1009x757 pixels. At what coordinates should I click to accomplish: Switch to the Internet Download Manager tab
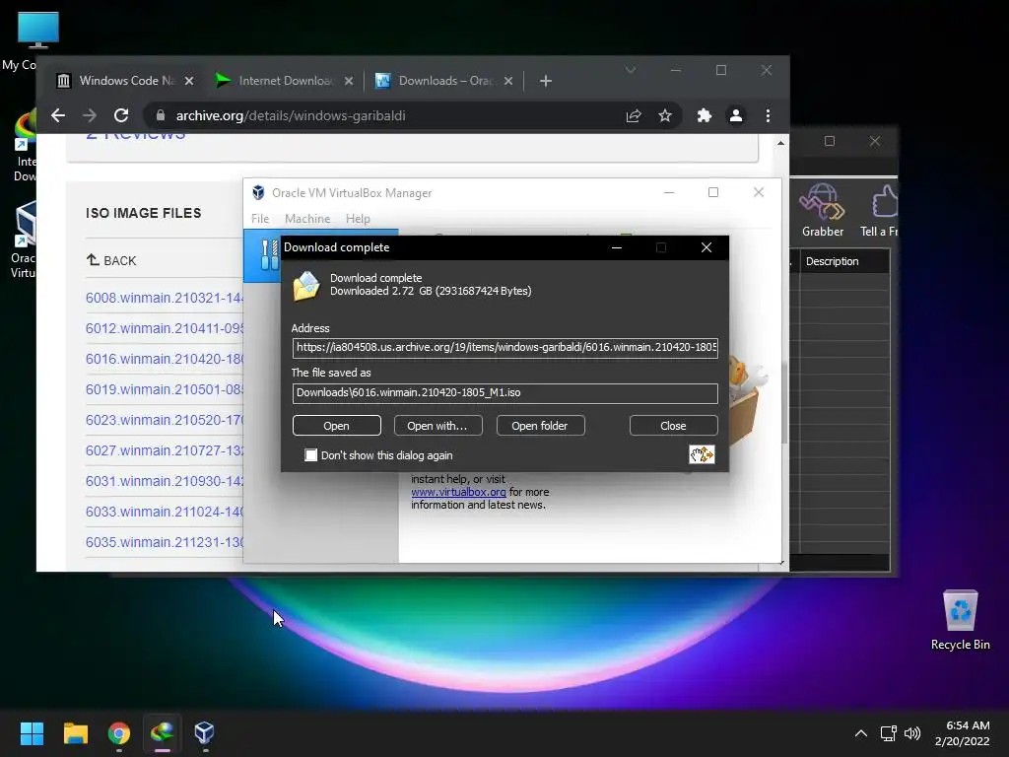[x=285, y=81]
